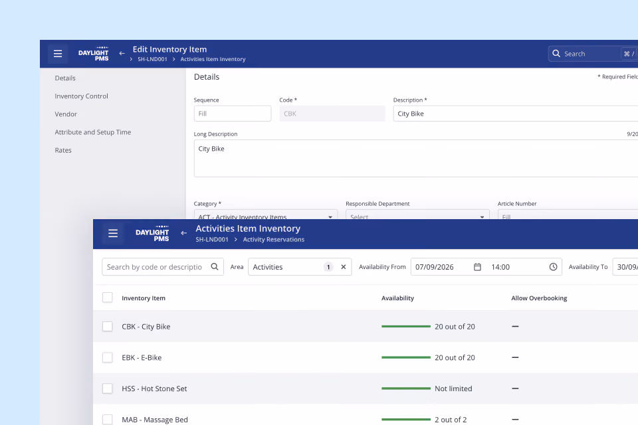Image resolution: width=638 pixels, height=425 pixels.
Task: Click the Availability column header
Action: pyautogui.click(x=397, y=298)
